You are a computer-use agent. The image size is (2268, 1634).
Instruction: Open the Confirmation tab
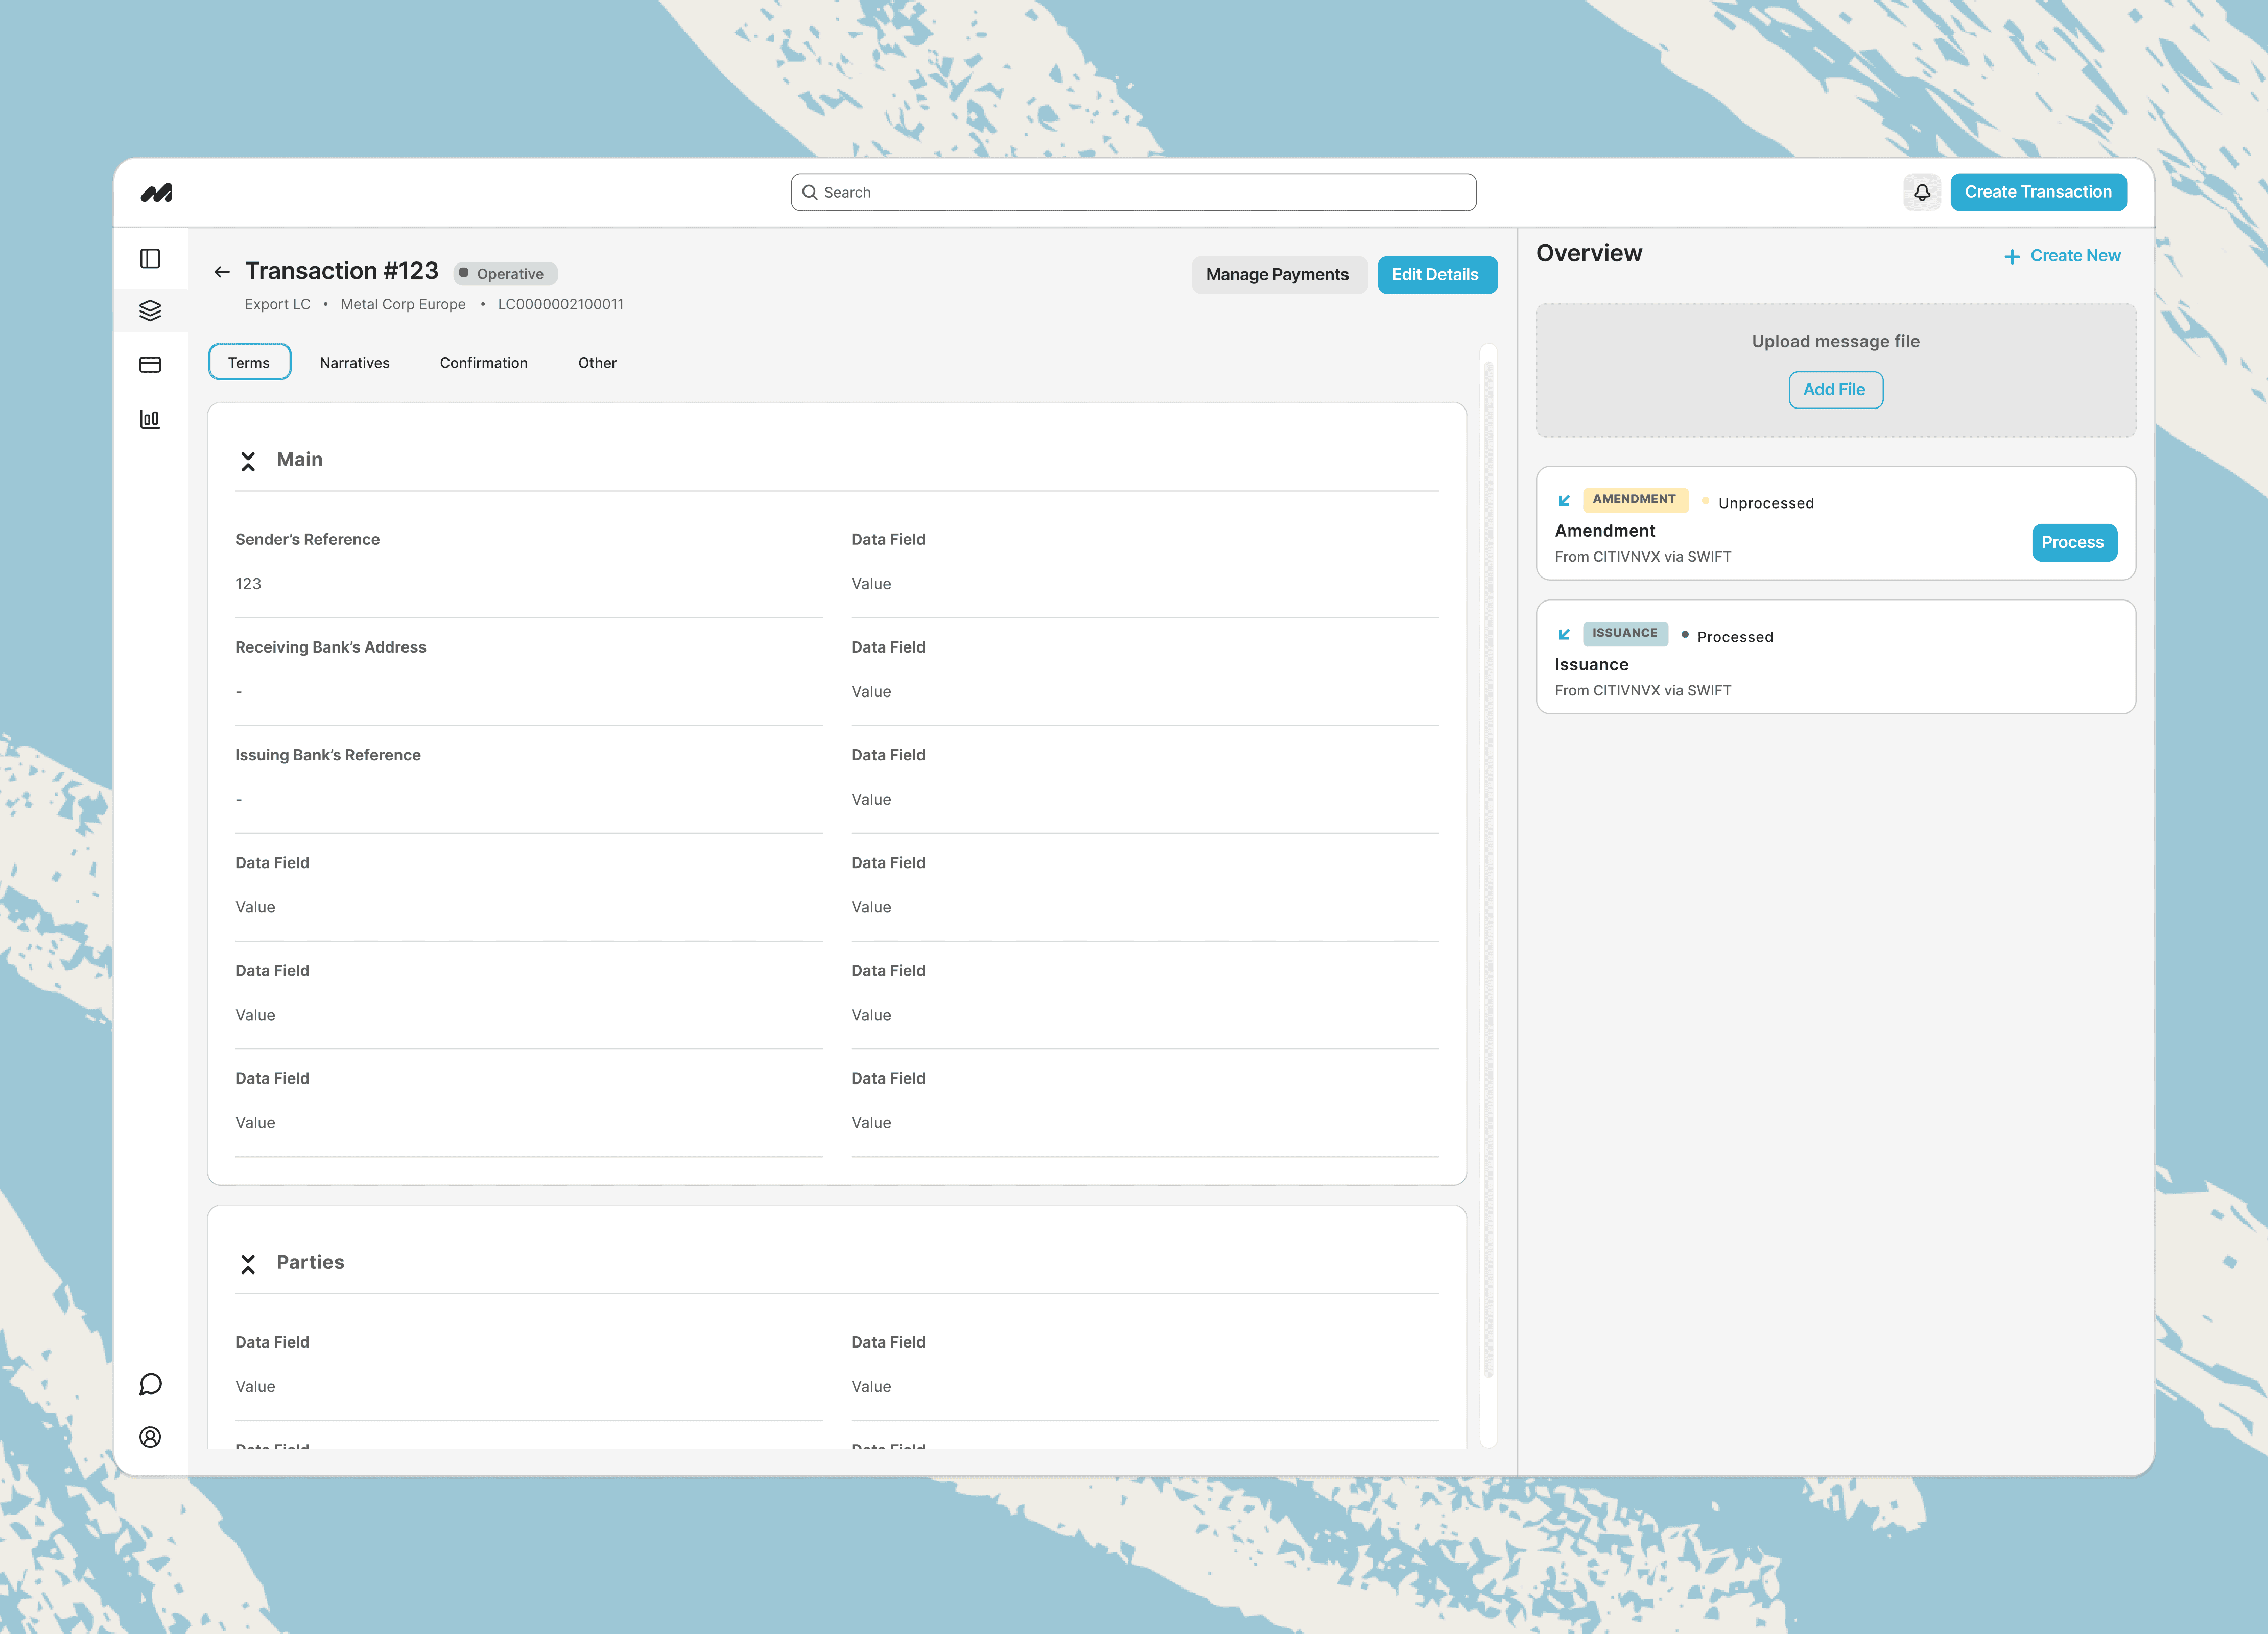(483, 363)
